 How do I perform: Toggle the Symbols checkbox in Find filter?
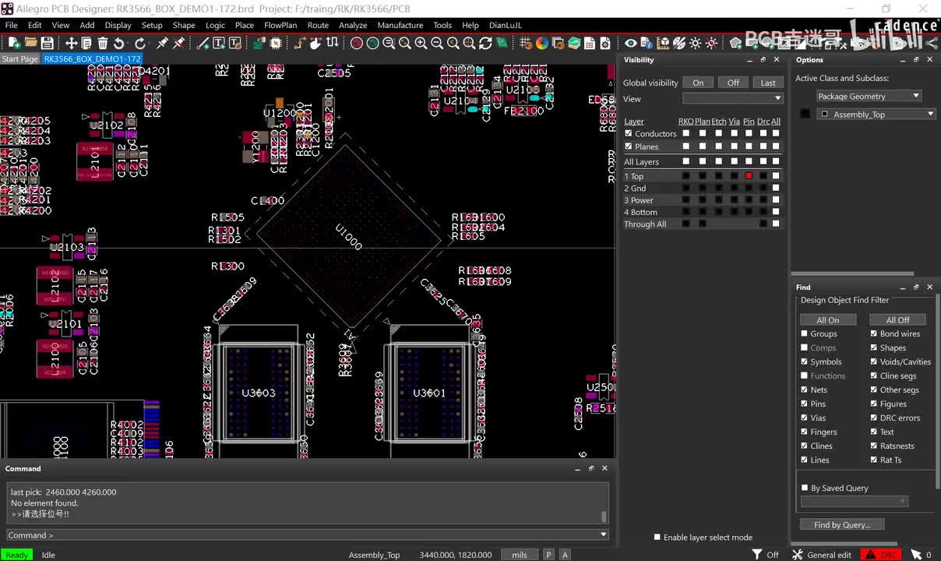(x=805, y=362)
